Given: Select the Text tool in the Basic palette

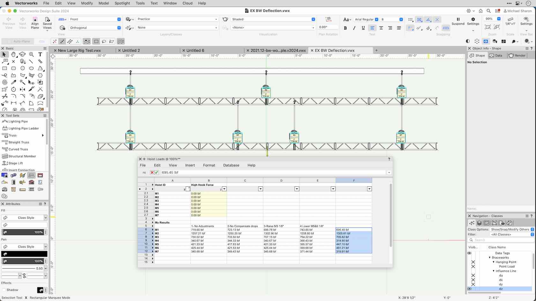Looking at the screenshot, I should tap(40, 54).
